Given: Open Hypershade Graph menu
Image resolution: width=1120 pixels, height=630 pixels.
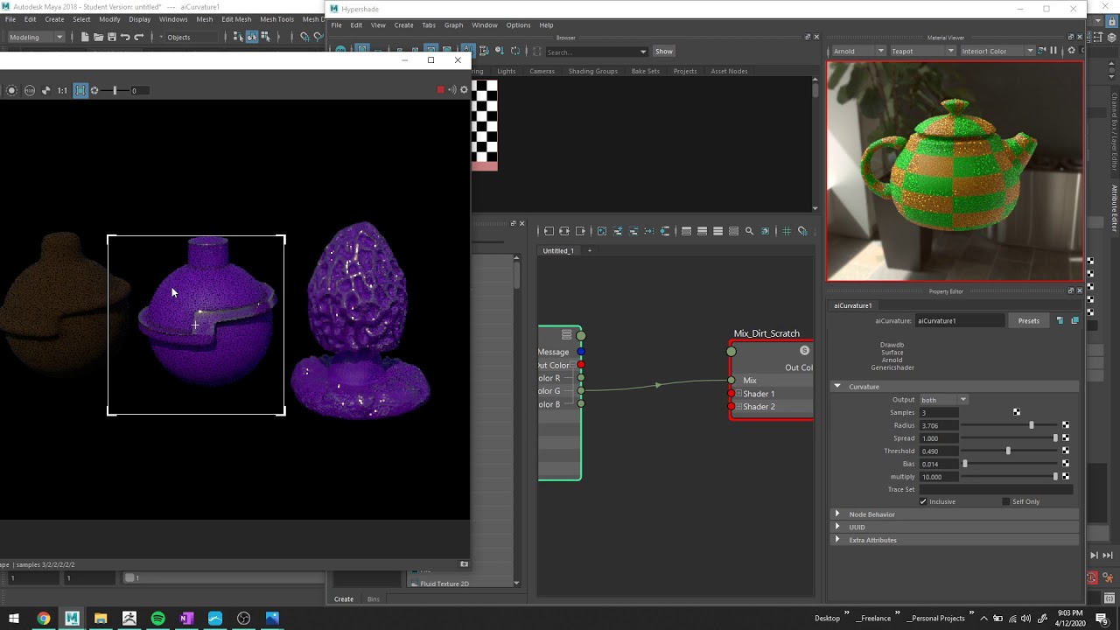Looking at the screenshot, I should (x=453, y=25).
